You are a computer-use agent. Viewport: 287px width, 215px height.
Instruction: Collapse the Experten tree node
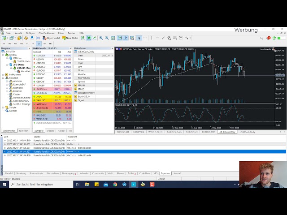pyautogui.click(x=3, y=78)
